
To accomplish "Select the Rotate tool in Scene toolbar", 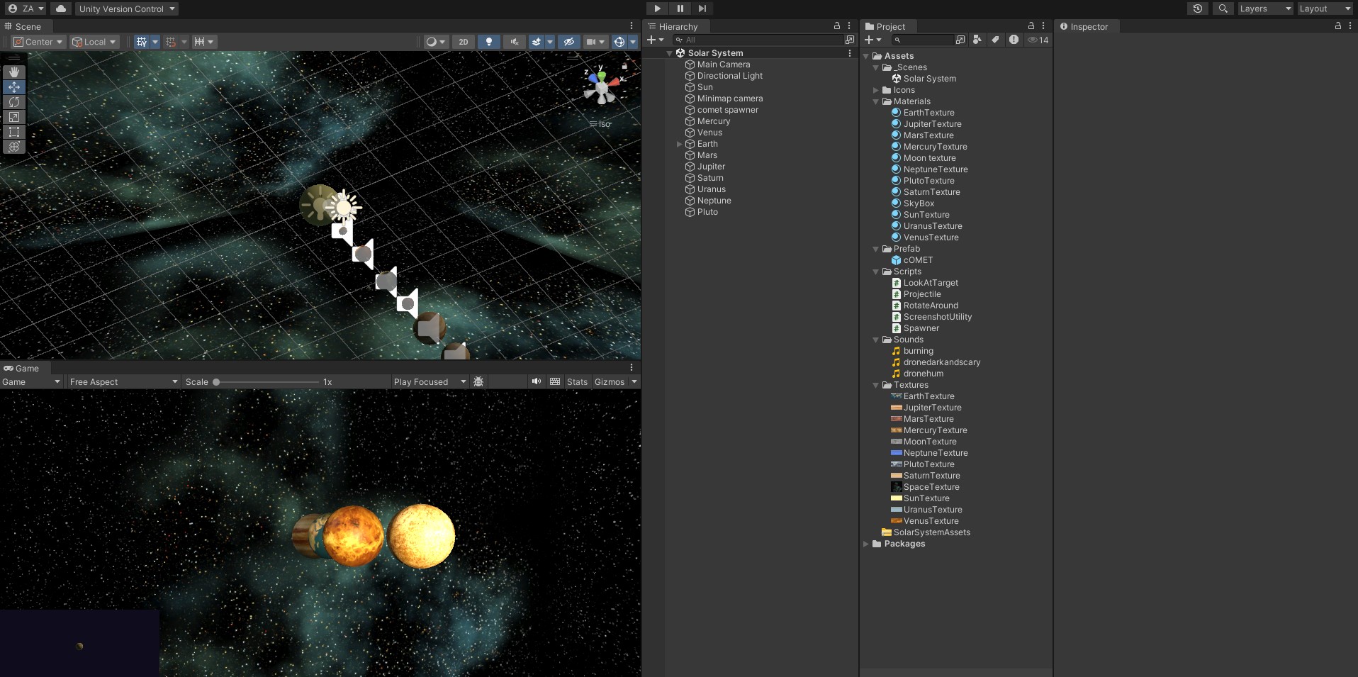I will (x=14, y=102).
